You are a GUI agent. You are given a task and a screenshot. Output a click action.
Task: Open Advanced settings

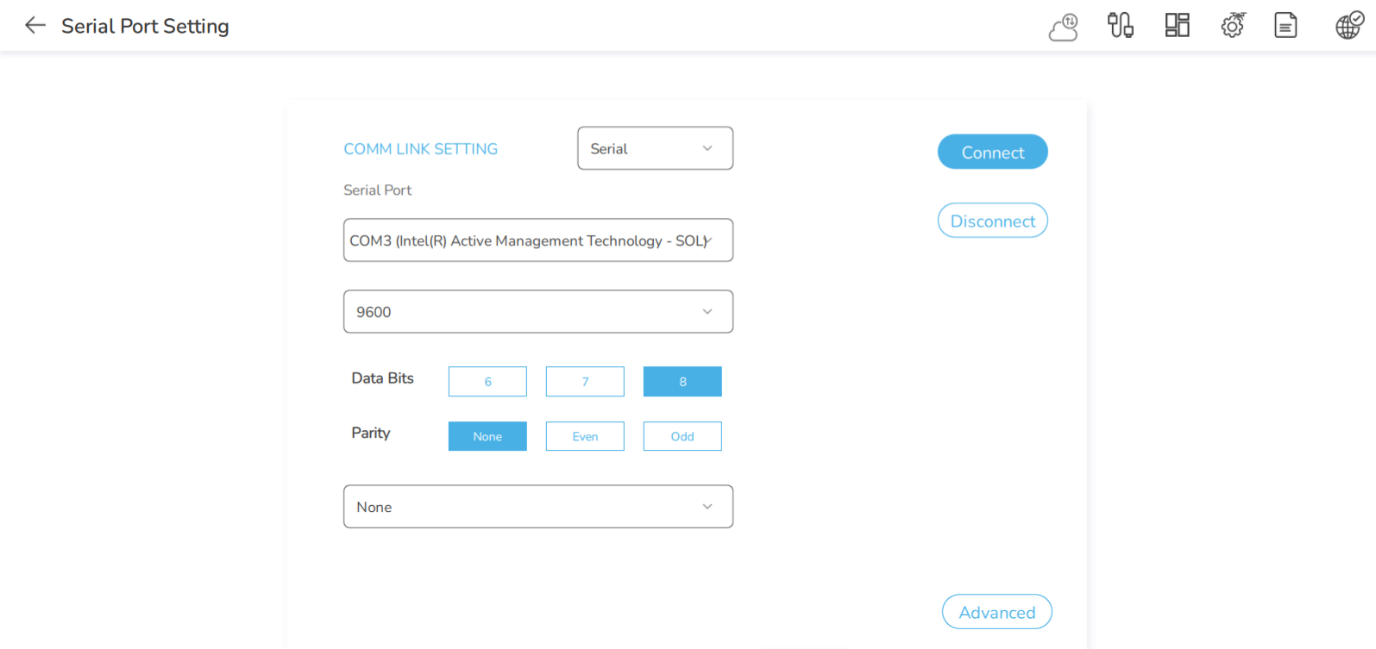click(996, 612)
